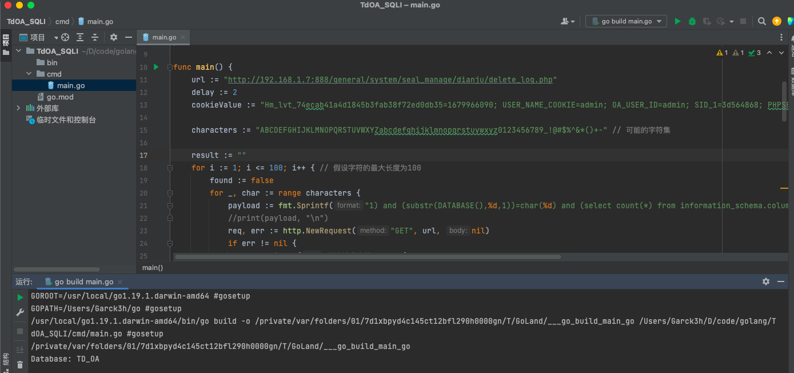
Task: Open the profiler options dropdown arrow
Action: tap(731, 21)
